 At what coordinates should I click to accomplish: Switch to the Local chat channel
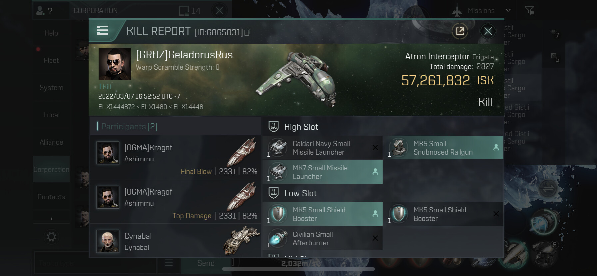click(51, 115)
